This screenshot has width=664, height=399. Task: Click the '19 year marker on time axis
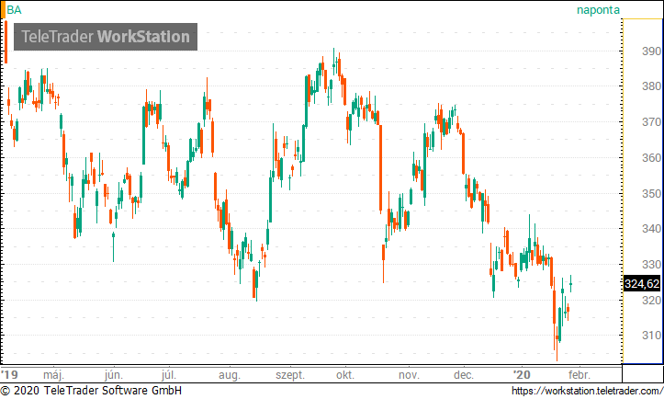tap(10, 375)
